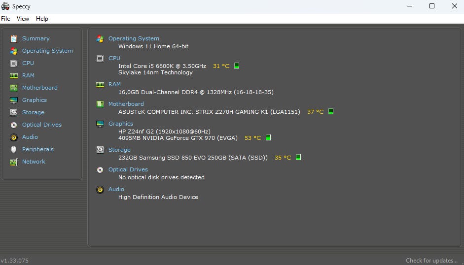Select Audio in the sidebar
The image size is (464, 265).
click(30, 137)
